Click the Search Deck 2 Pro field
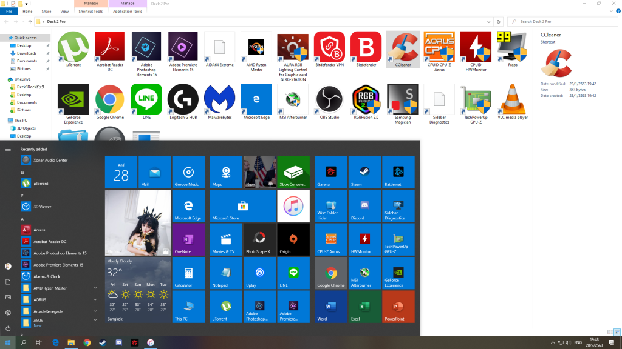 (562, 22)
